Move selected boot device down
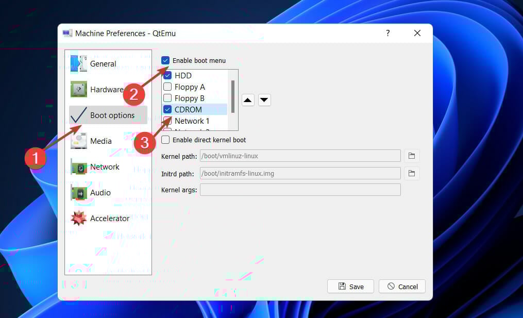This screenshot has height=318, width=523. (264, 100)
